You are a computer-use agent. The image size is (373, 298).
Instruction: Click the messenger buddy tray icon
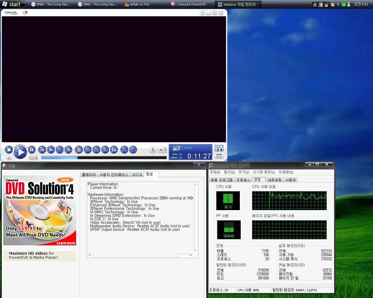tap(349, 4)
